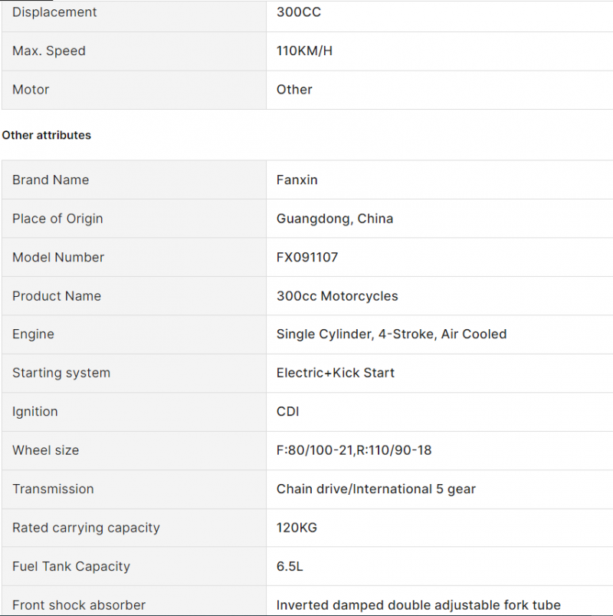The width and height of the screenshot is (613, 616).
Task: Click the Max. Speed label
Action: pos(49,51)
